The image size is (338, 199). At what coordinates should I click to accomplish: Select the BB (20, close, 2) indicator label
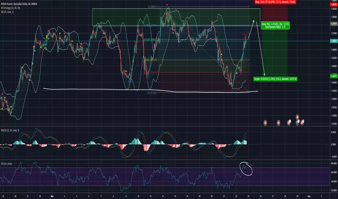click(x=7, y=12)
